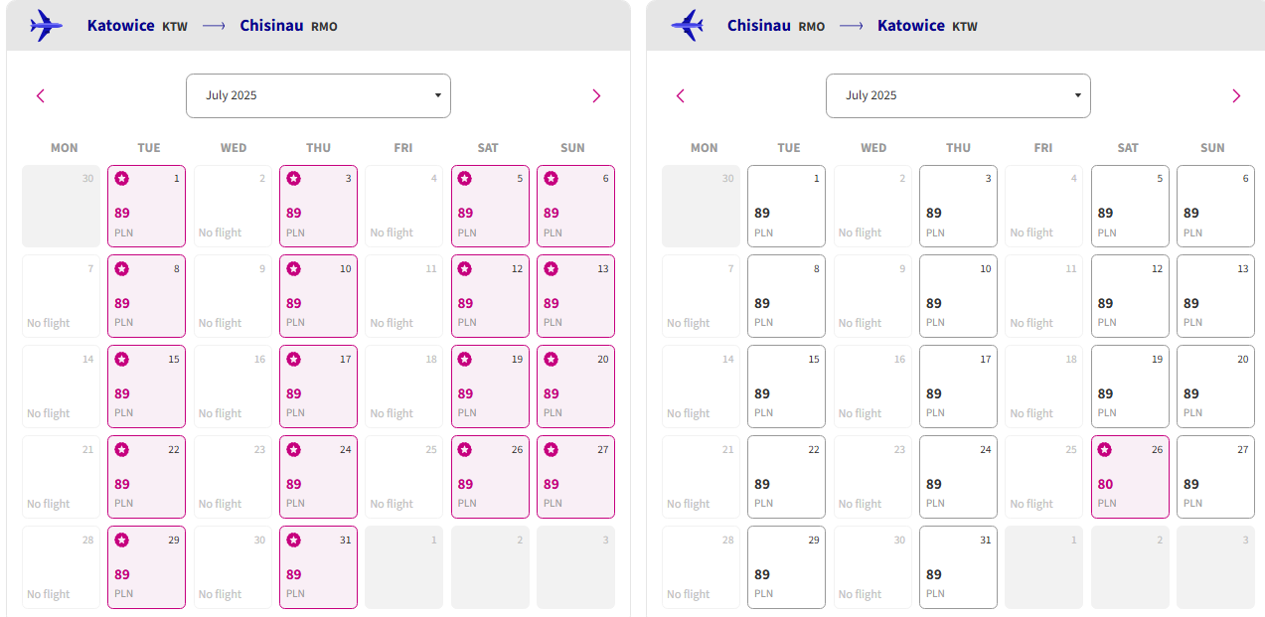Pick July 5 fare in Katowice–Chisinau calendar
Screen dimensions: 1265x617
click(490, 206)
